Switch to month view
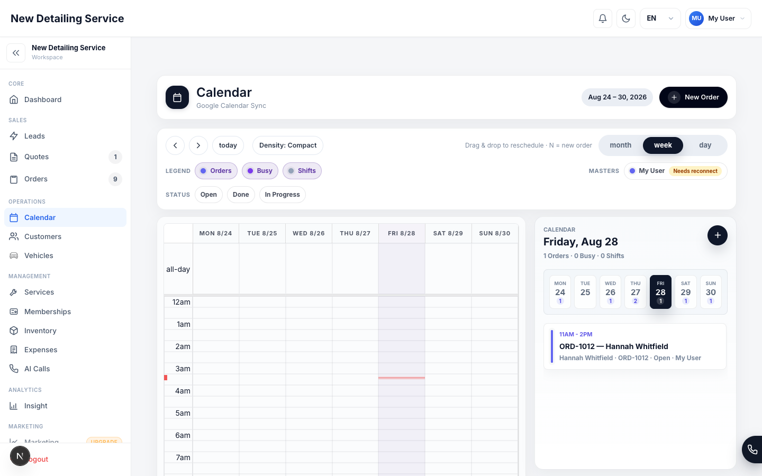 coord(621,145)
